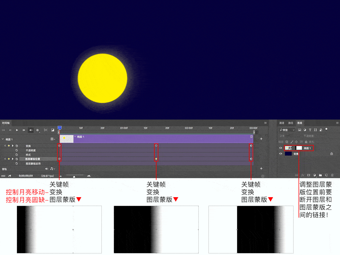Toggle the 不透明度 keyframe stopwatch

17,150
